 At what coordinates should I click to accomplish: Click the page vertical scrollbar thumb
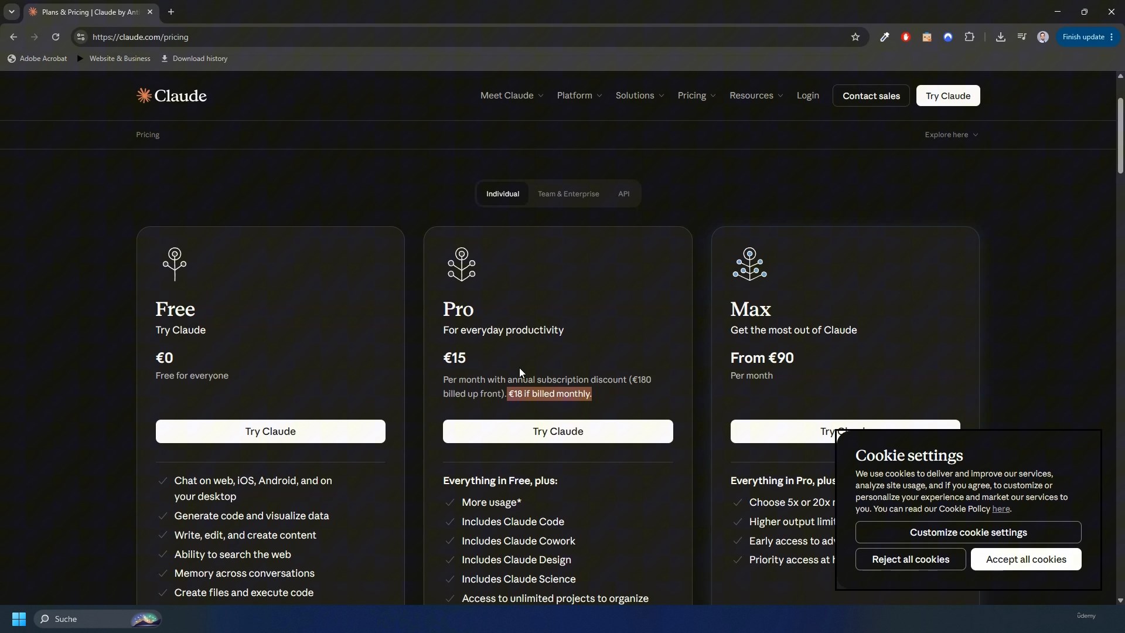(x=1120, y=135)
